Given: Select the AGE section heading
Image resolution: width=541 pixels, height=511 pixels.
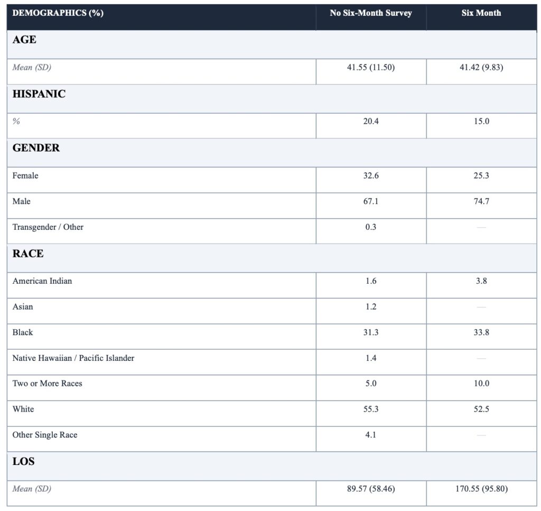Looking at the screenshot, I should click(25, 40).
